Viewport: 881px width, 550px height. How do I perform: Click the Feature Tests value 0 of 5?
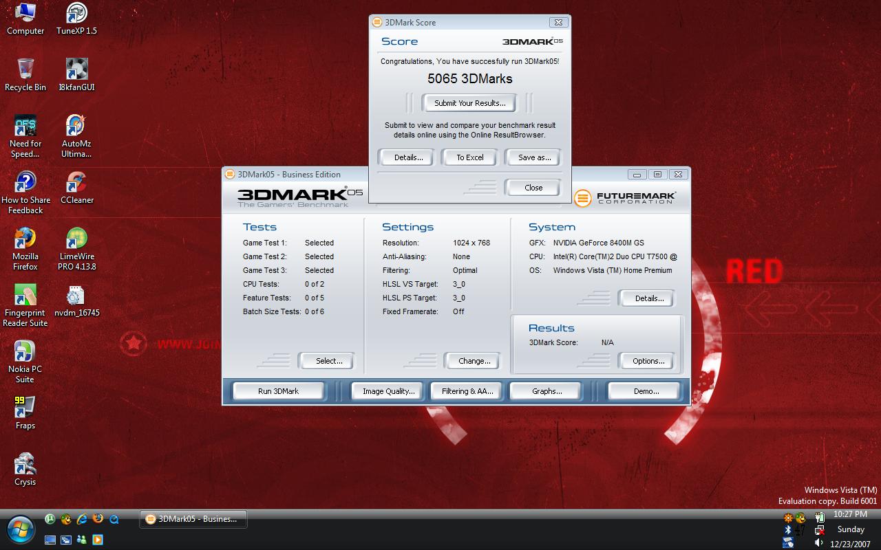[x=315, y=298]
